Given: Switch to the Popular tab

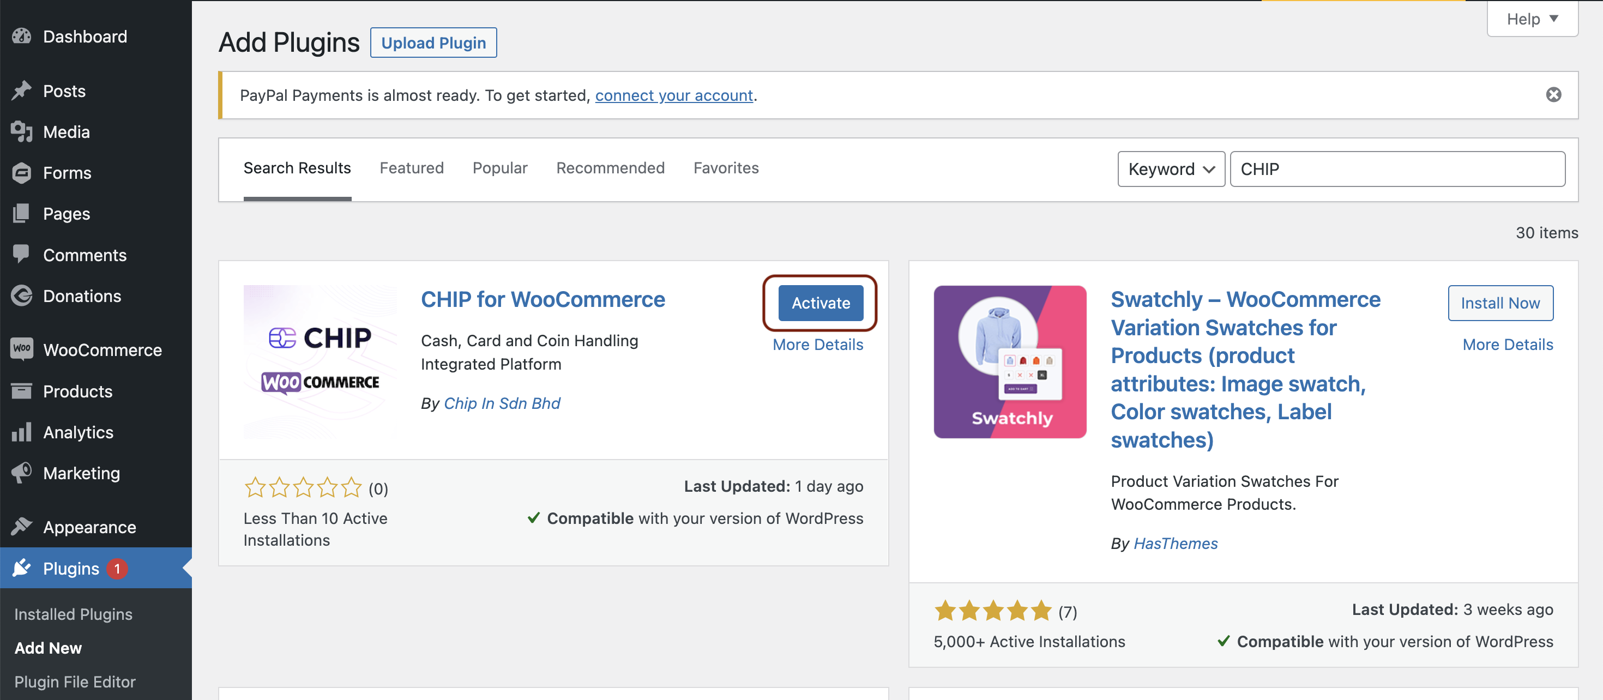Looking at the screenshot, I should [x=499, y=168].
